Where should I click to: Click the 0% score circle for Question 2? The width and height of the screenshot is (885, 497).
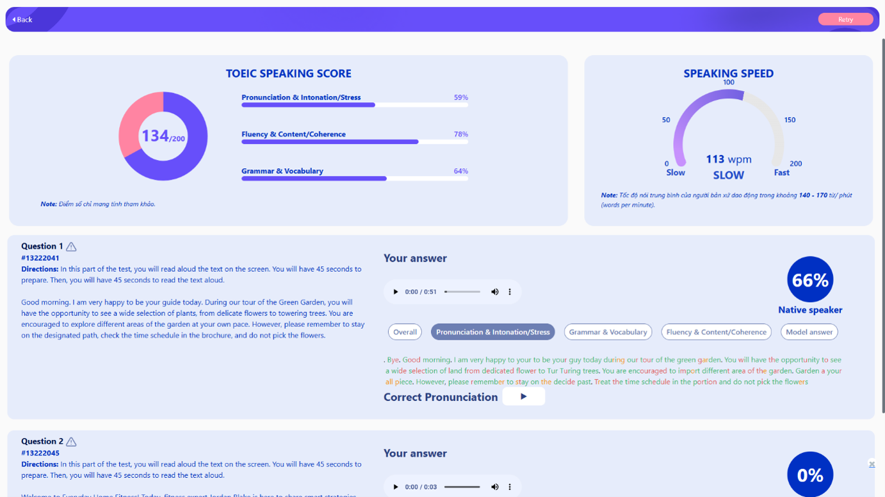point(810,475)
